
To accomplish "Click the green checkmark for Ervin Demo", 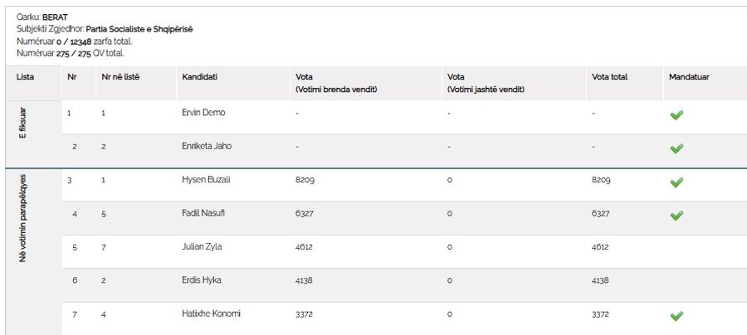I will point(676,114).
